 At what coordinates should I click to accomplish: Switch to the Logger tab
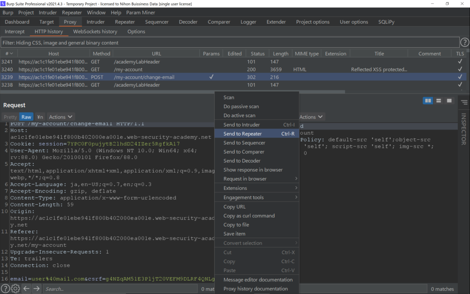click(x=248, y=22)
